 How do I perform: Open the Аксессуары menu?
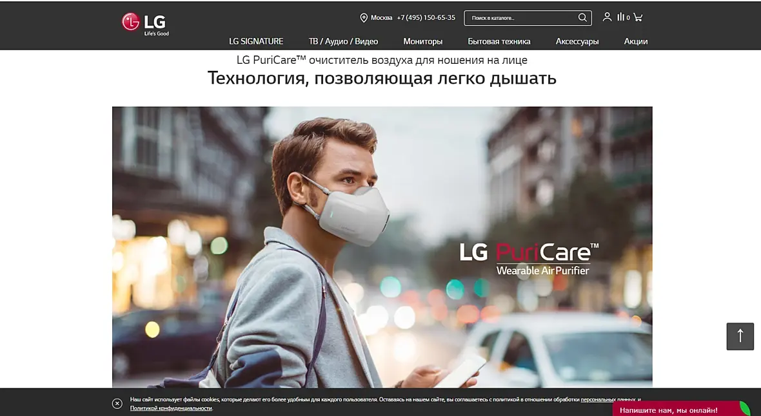577,41
